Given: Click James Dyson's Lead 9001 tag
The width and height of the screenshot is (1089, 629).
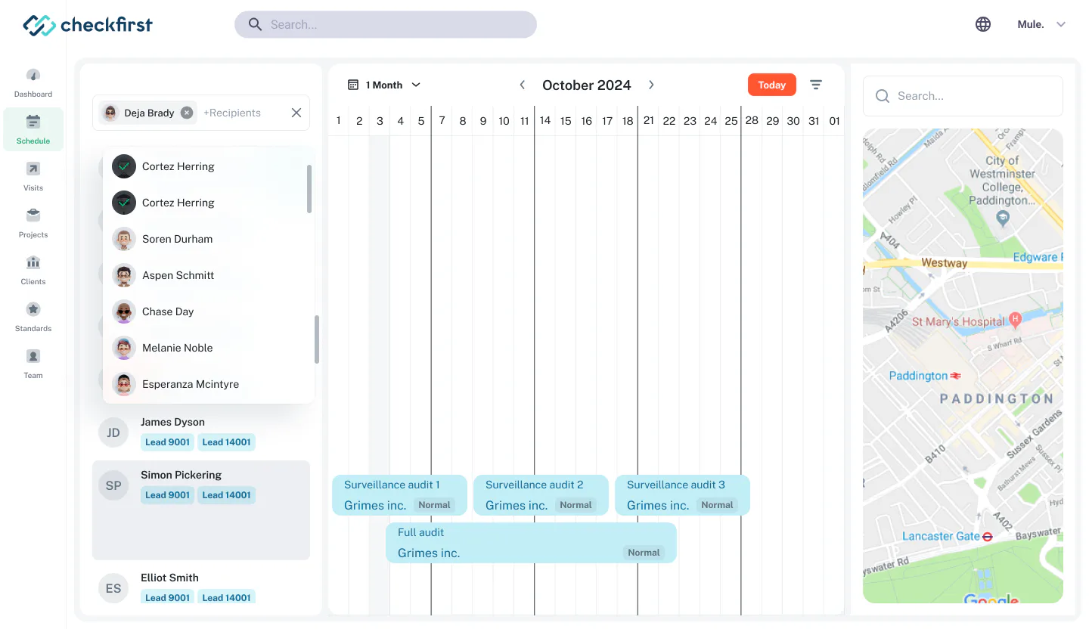Looking at the screenshot, I should click(167, 442).
